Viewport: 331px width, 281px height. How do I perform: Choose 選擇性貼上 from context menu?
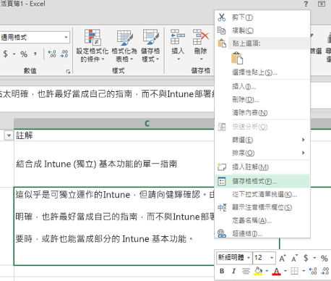click(x=262, y=72)
